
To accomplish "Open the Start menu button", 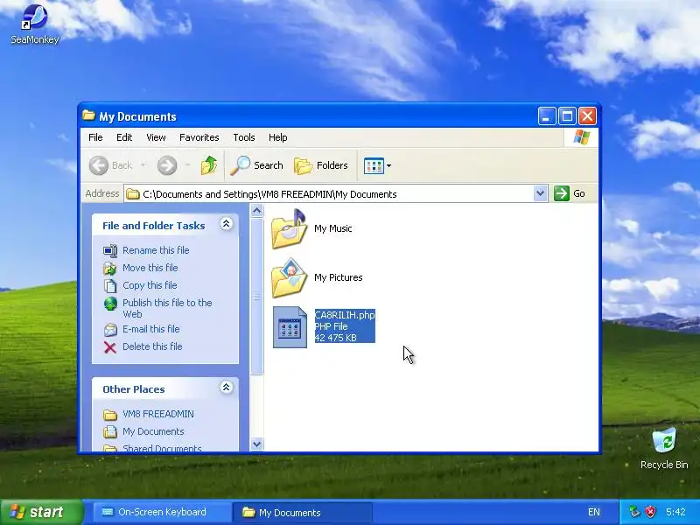I will pyautogui.click(x=41, y=512).
